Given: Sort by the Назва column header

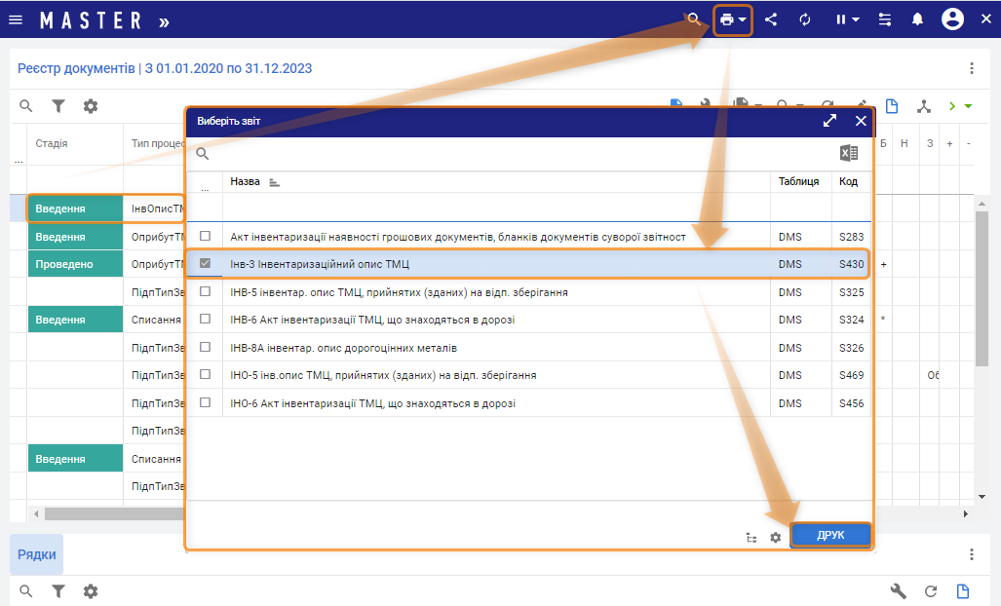Looking at the screenshot, I should click(246, 182).
